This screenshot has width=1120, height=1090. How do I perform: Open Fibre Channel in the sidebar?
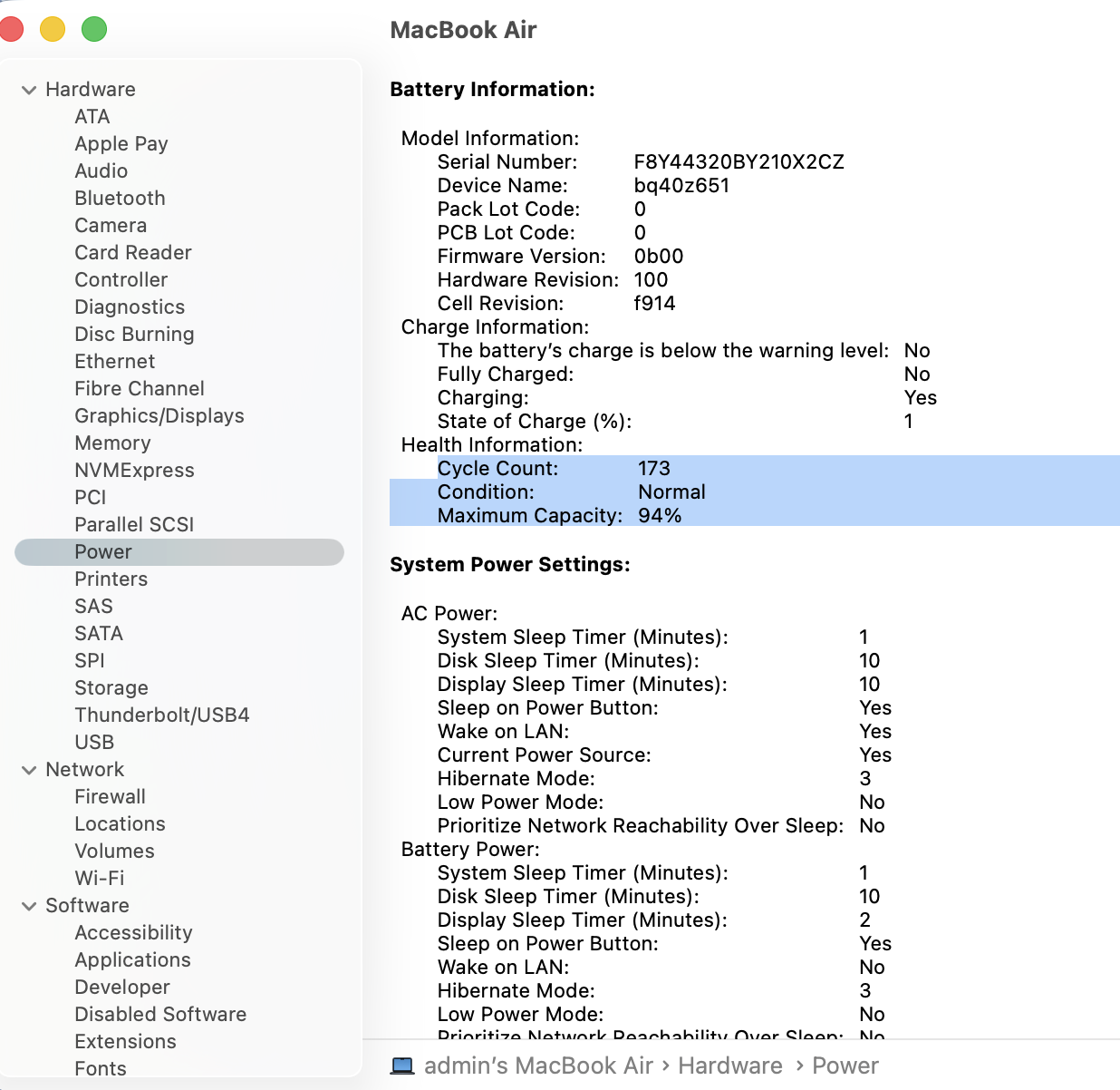pyautogui.click(x=140, y=389)
